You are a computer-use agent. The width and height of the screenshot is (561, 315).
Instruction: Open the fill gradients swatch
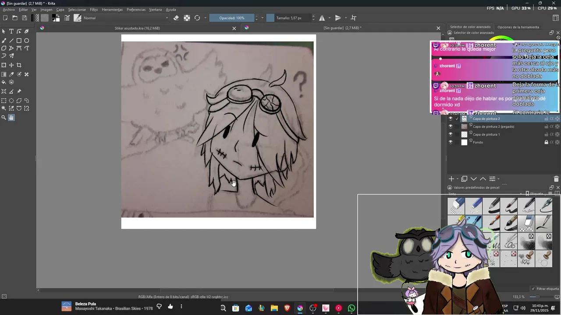click(35, 18)
